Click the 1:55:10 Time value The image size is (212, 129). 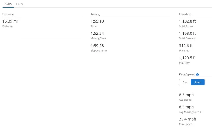[x=97, y=21]
